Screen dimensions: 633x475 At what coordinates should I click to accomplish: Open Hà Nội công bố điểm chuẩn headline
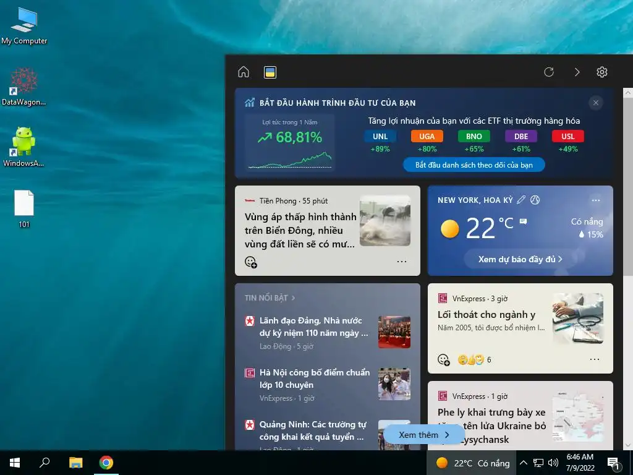[x=315, y=379]
